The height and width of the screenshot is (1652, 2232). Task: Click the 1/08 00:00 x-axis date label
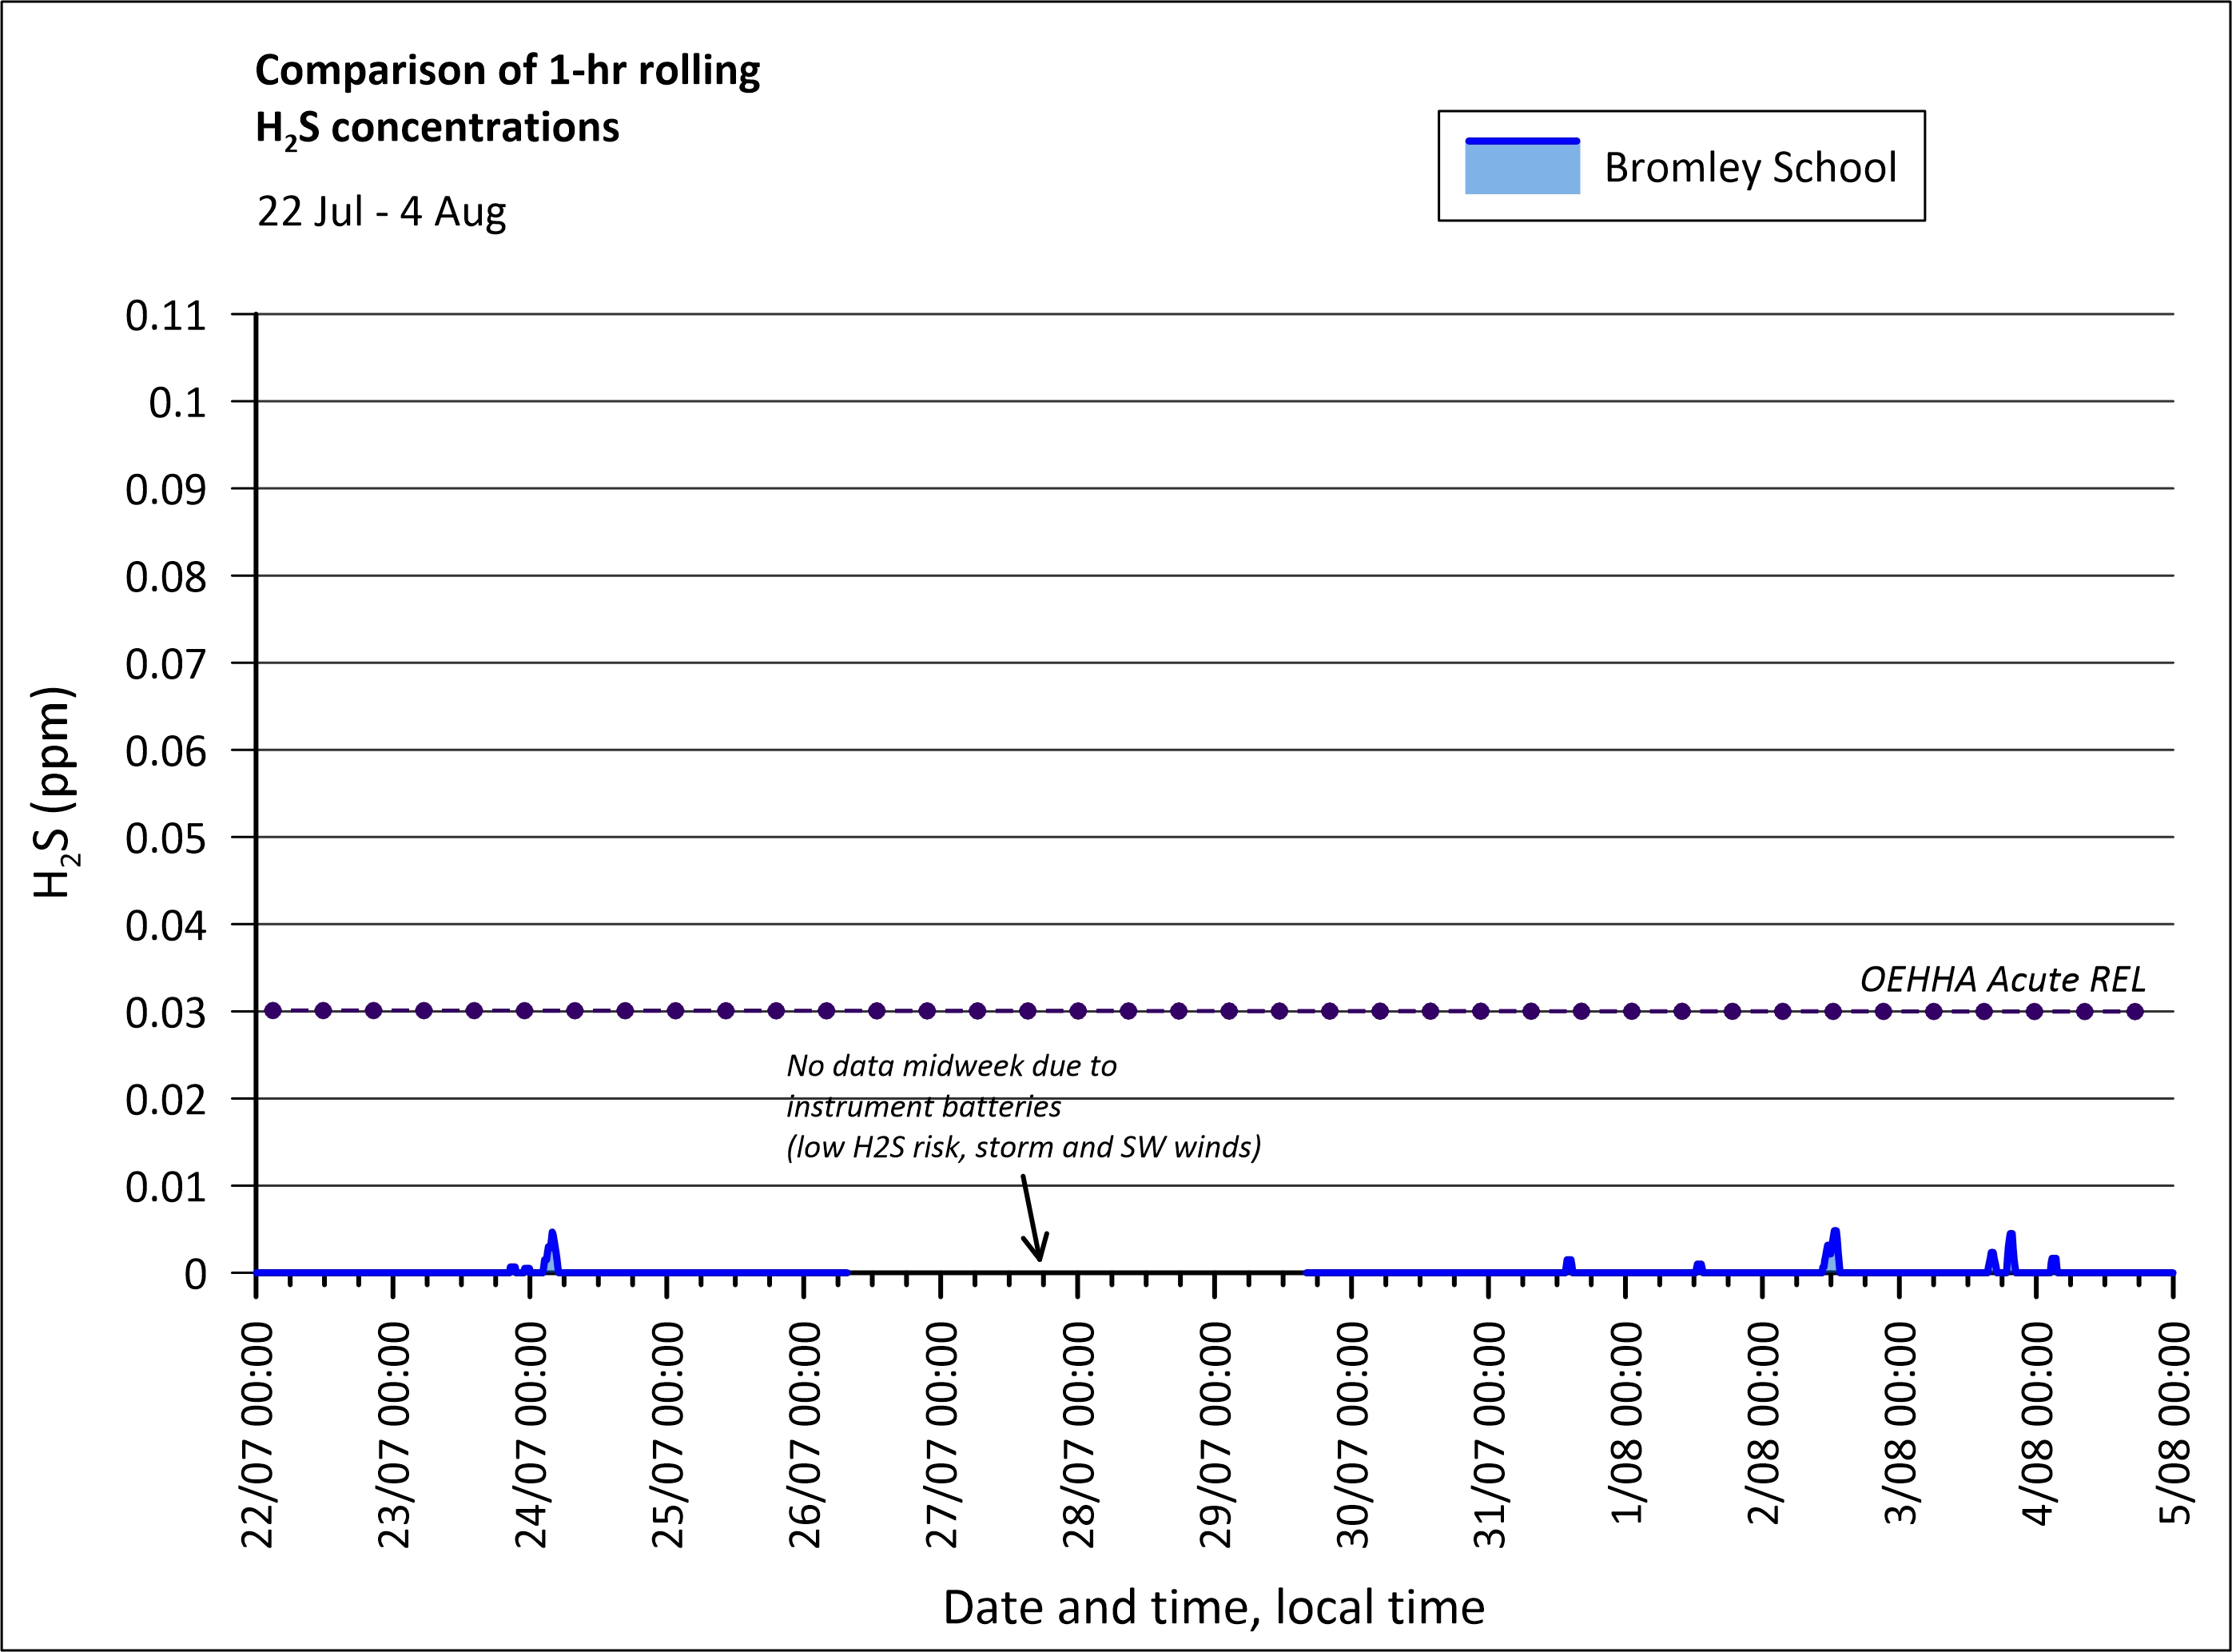1627,1422
